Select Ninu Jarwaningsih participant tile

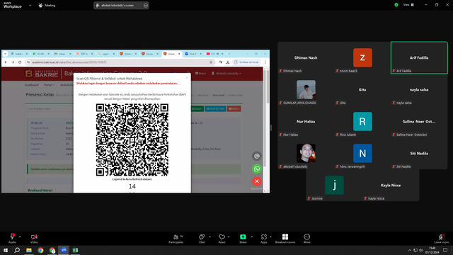click(362, 153)
